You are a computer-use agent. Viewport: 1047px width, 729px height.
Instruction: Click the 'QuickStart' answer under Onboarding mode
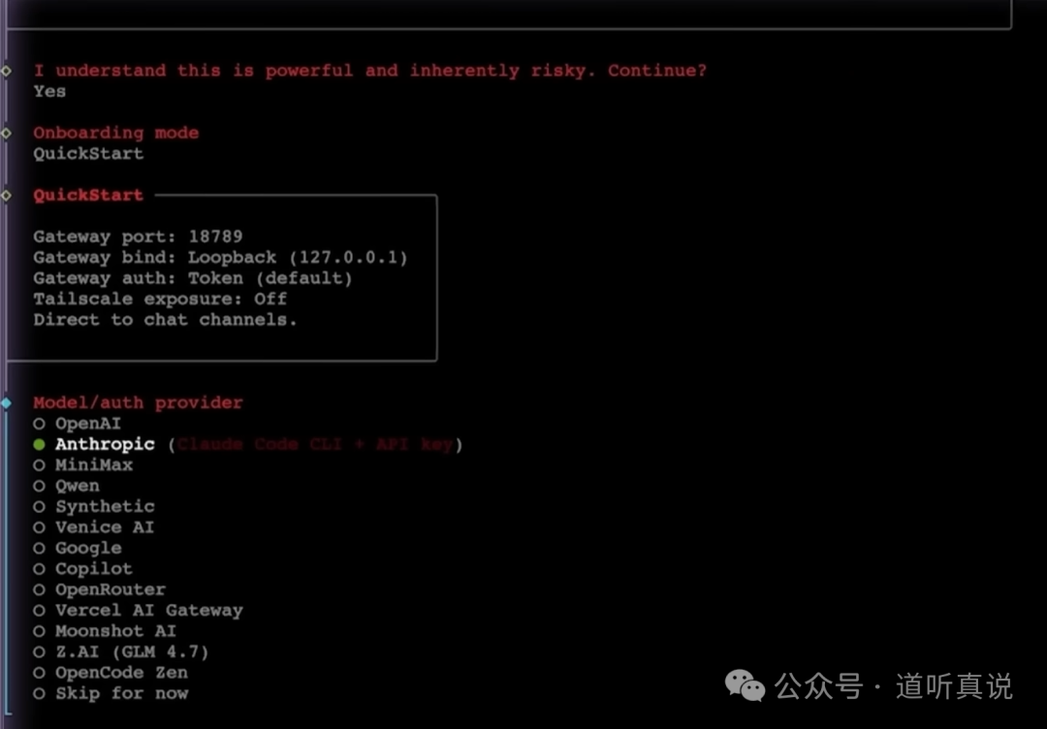(89, 153)
